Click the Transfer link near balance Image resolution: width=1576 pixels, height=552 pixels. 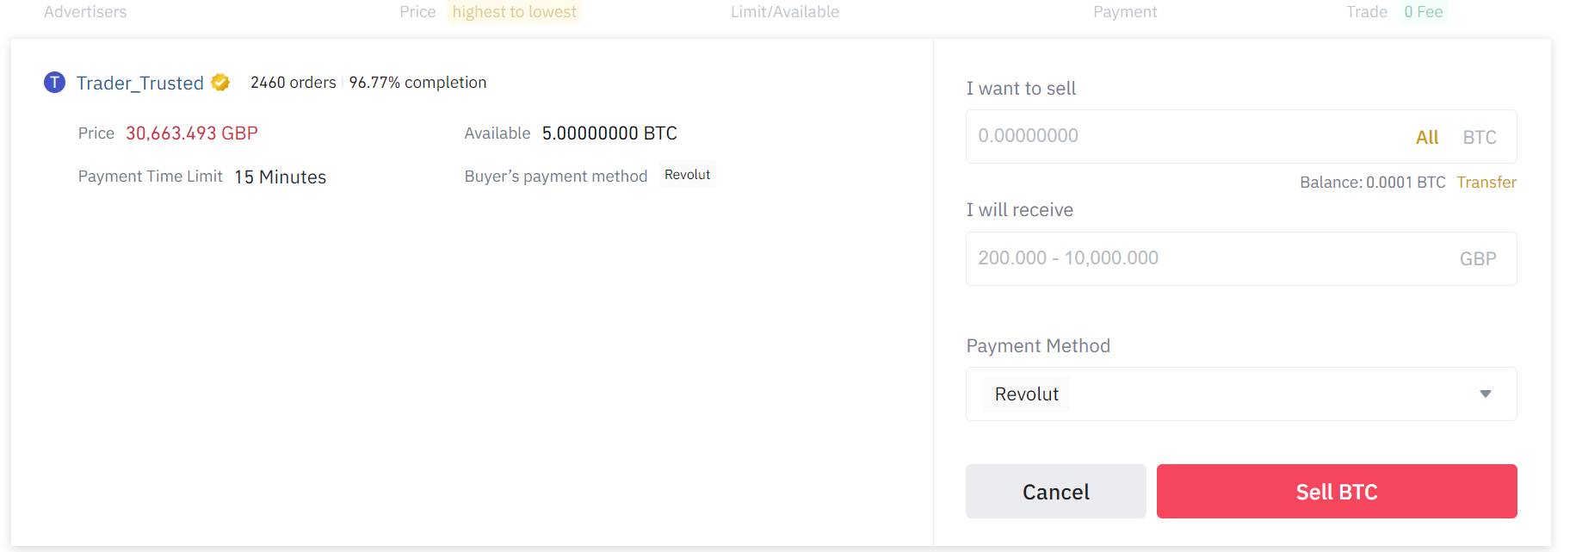coord(1486,183)
